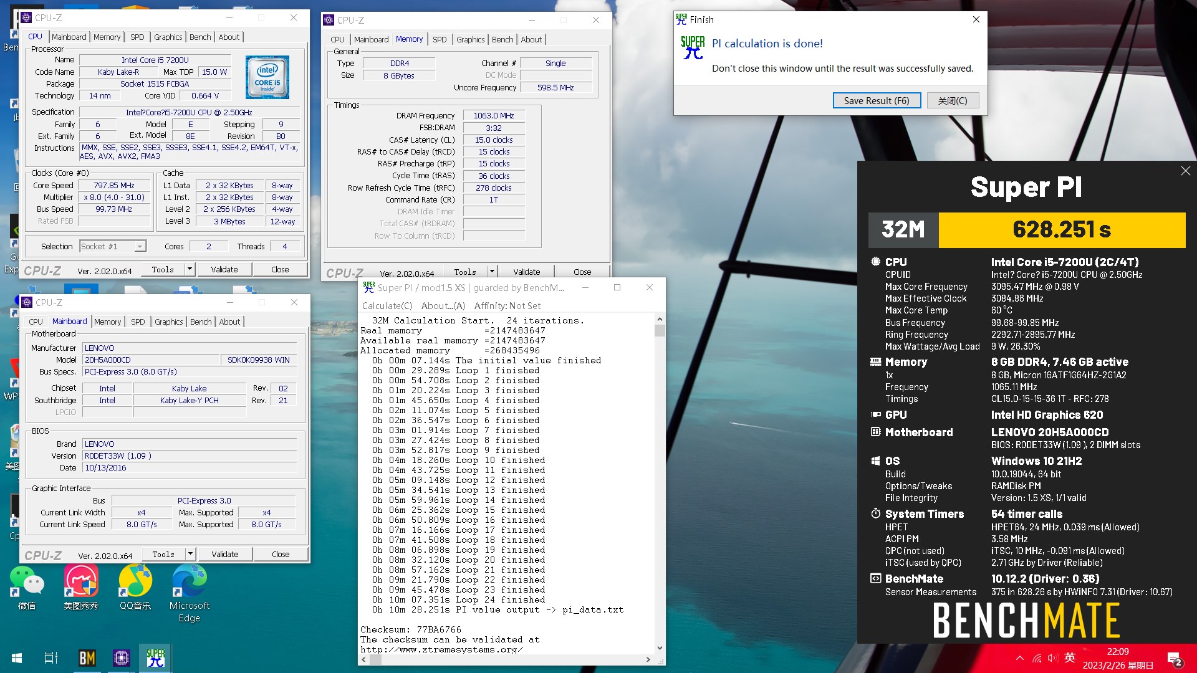Click Close in Mainboard CPU-Z window

click(281, 553)
